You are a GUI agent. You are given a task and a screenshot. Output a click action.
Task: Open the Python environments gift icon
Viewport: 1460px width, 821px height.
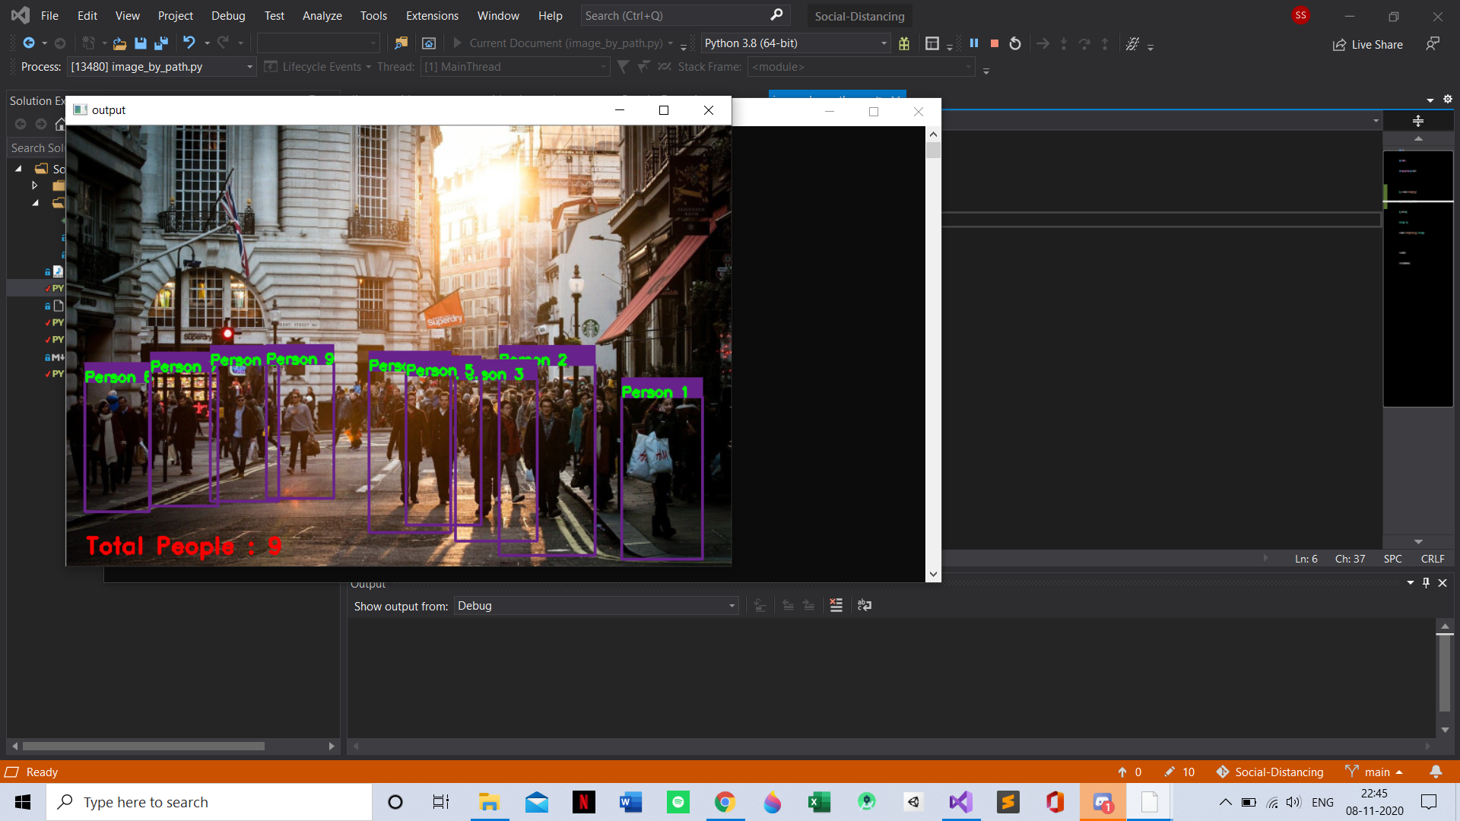point(904,43)
